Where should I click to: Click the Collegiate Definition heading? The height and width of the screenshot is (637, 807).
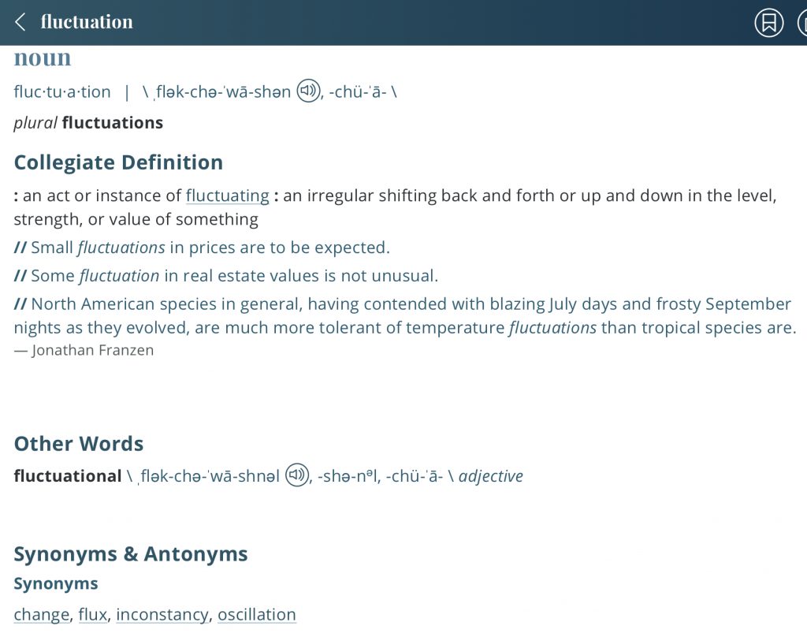click(x=118, y=162)
